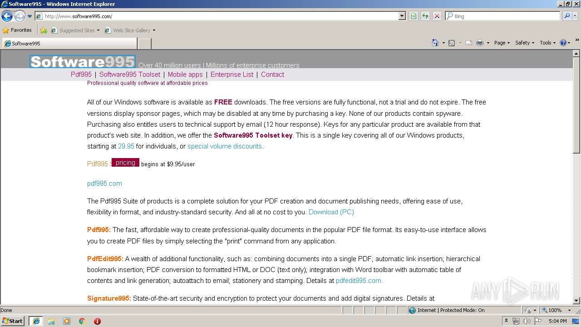Open the recent pages history dropdown
The width and height of the screenshot is (581, 327).
[30, 16]
